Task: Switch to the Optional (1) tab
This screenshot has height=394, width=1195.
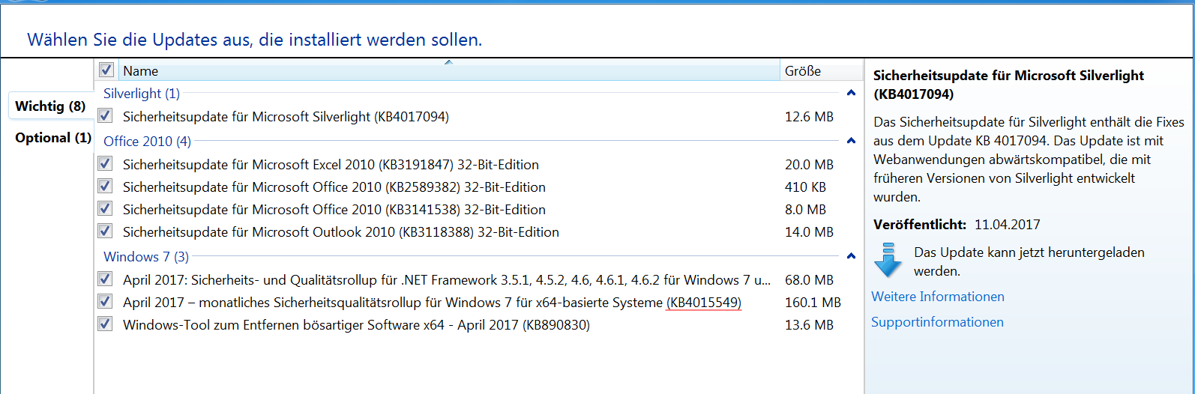Action: (x=52, y=138)
